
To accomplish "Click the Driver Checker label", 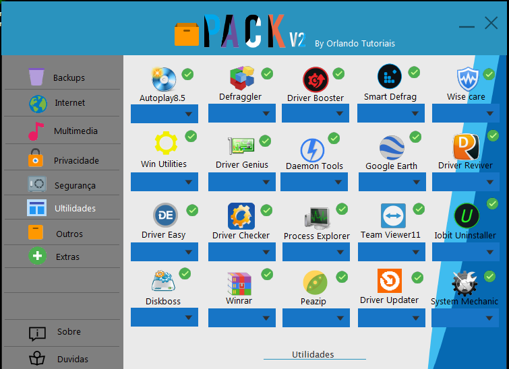I will tap(241, 236).
